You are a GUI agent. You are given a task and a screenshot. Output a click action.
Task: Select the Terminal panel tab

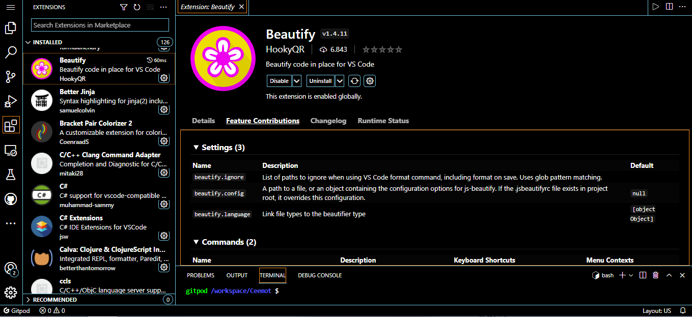(272, 275)
